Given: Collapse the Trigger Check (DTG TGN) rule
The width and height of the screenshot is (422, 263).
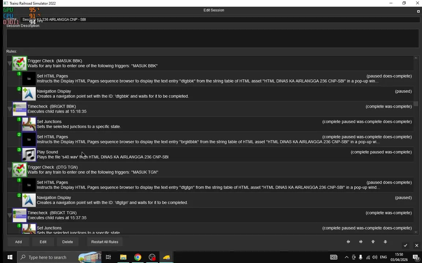Looking at the screenshot, I should point(10,170).
